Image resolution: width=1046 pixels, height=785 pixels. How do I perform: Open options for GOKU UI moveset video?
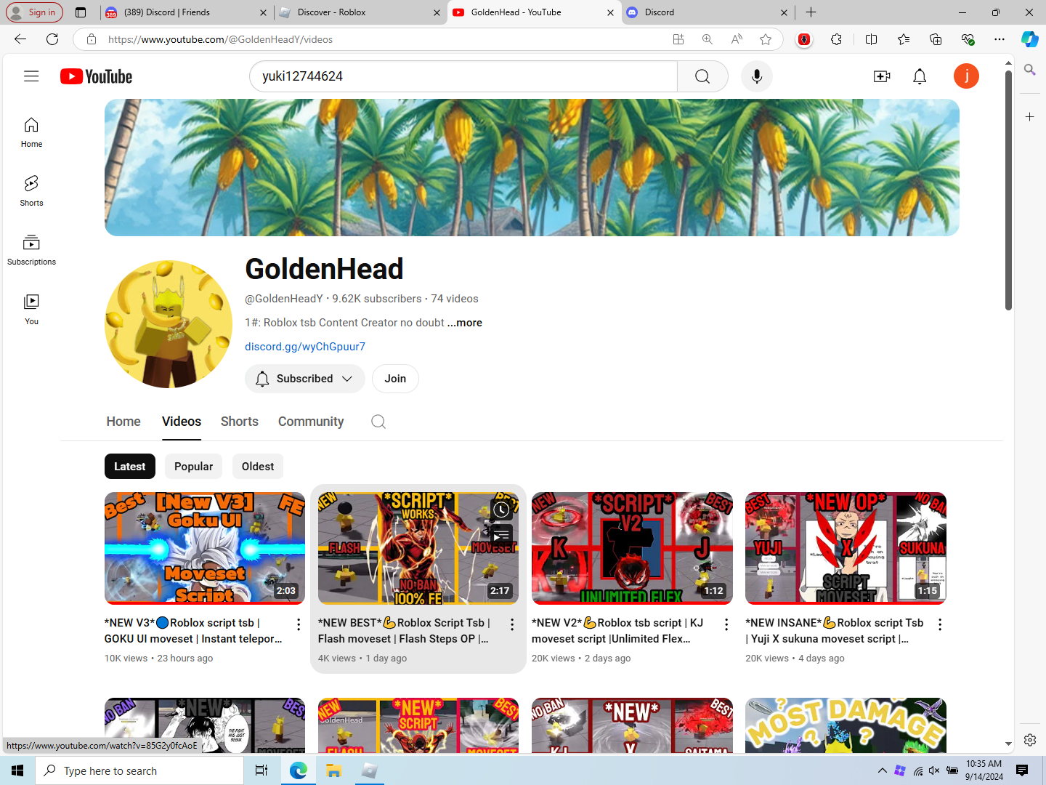coord(298,624)
